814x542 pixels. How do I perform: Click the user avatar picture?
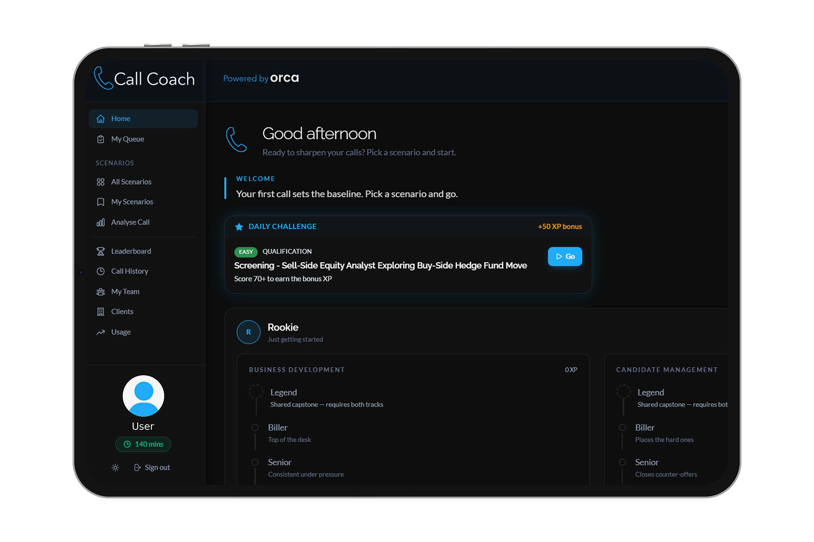pyautogui.click(x=143, y=396)
